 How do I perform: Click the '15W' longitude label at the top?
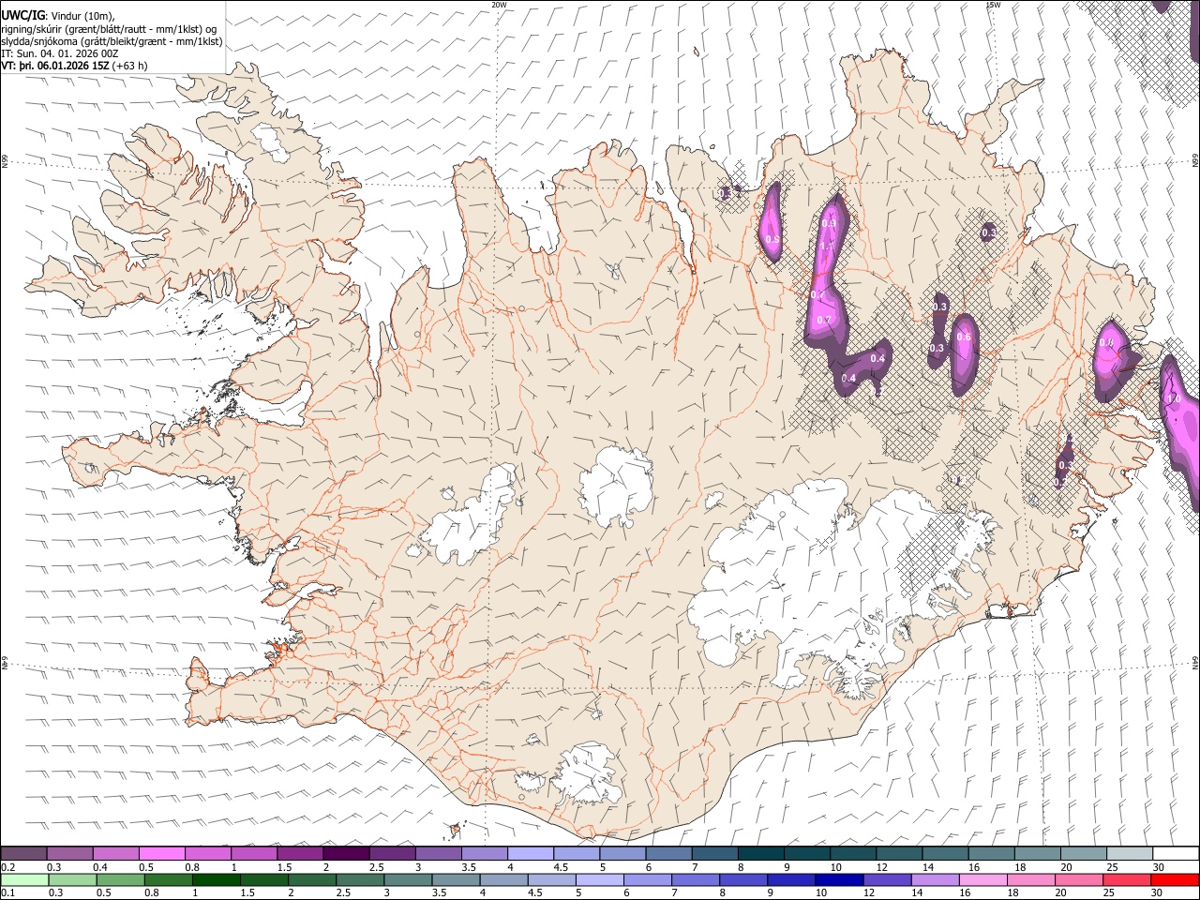[993, 5]
